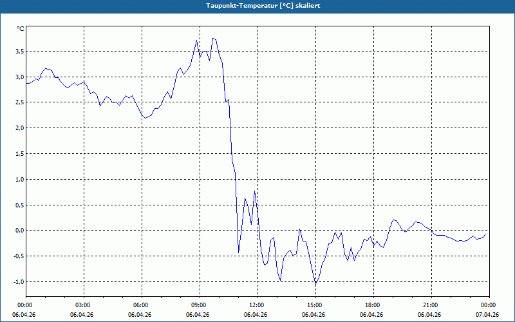Click the '03:00' time label

84,305
